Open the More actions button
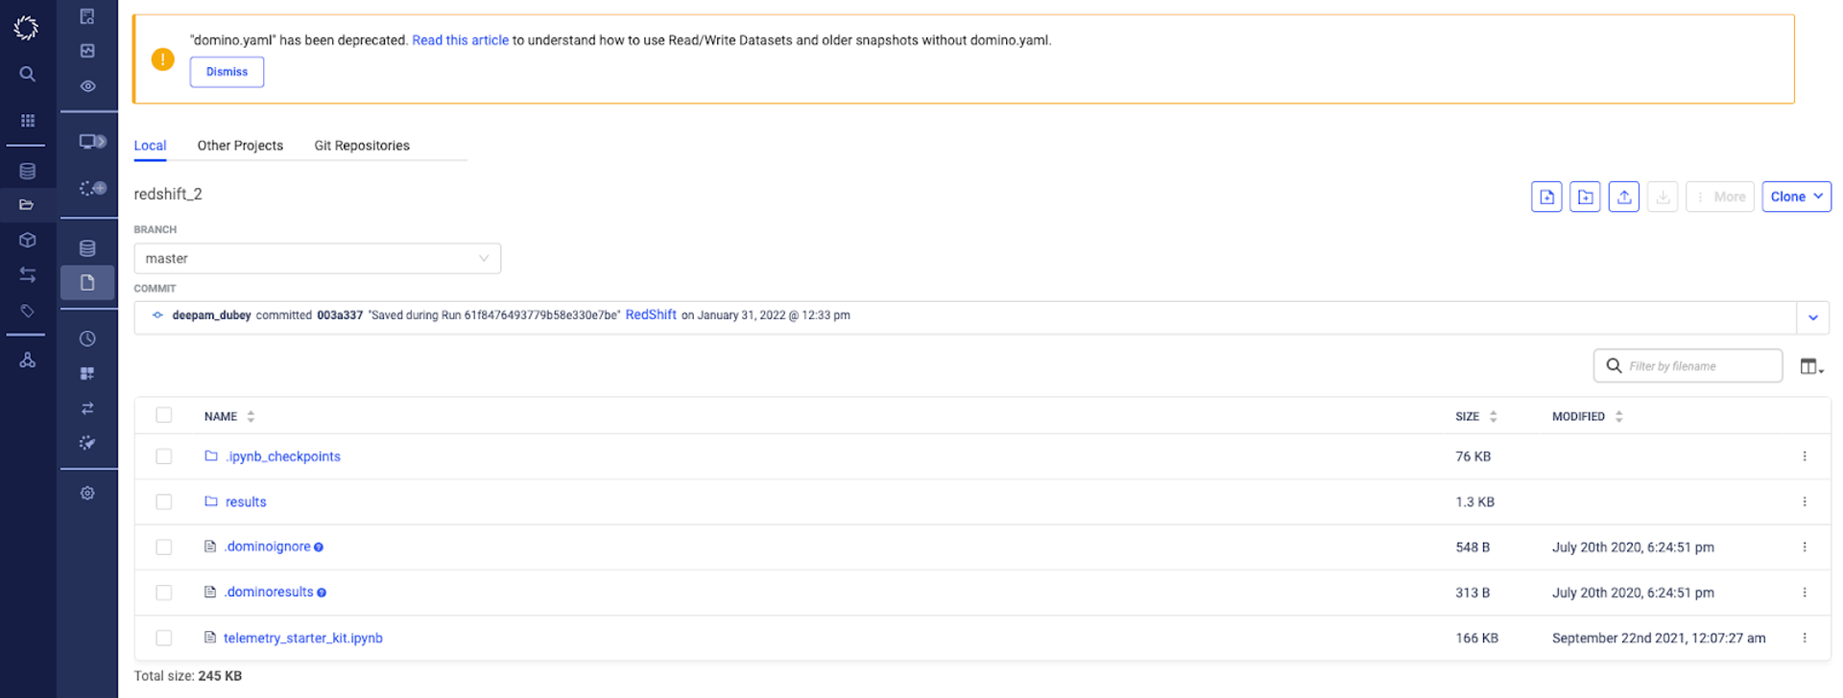 (x=1720, y=197)
